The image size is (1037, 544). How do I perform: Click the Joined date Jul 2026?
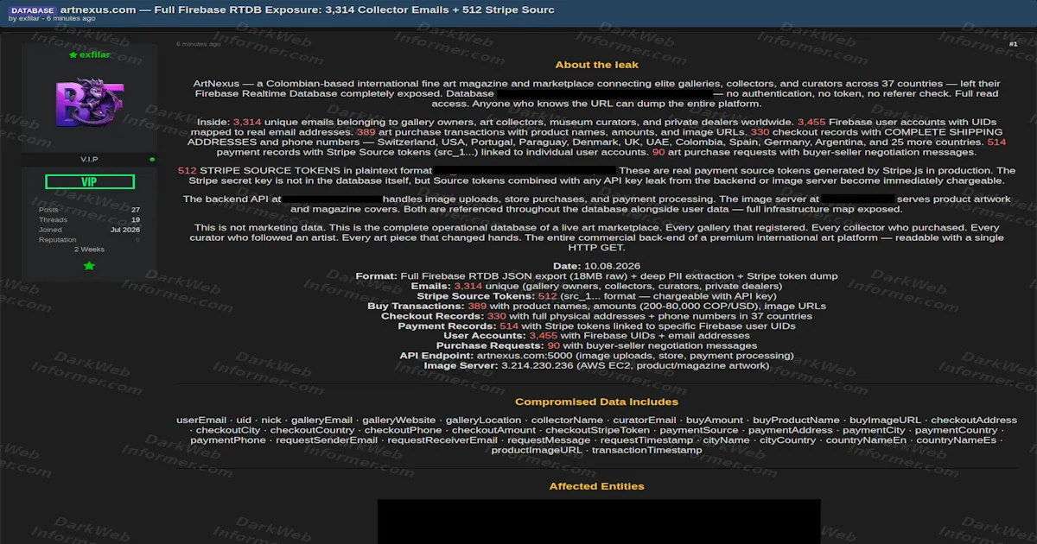[x=125, y=230]
